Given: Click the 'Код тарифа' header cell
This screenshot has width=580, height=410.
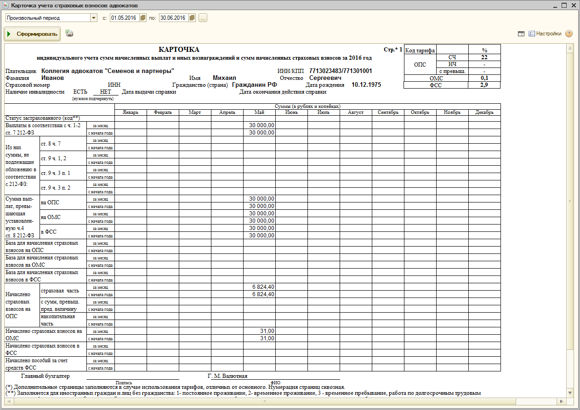Looking at the screenshot, I should [x=420, y=50].
